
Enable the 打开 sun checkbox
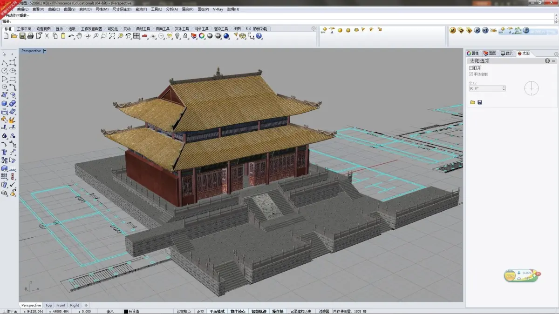click(x=471, y=68)
